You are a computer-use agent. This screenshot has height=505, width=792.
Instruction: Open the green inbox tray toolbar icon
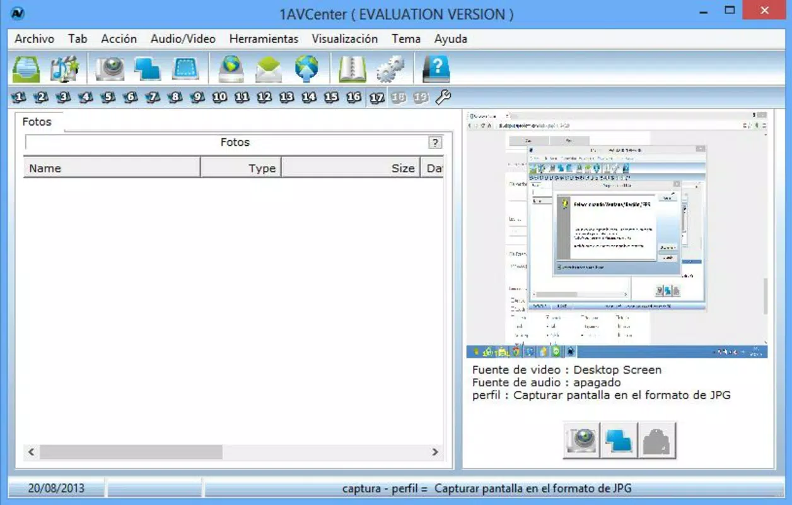(26, 69)
